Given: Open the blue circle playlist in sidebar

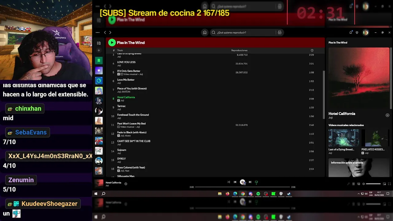Looking at the screenshot, I should point(99,81).
